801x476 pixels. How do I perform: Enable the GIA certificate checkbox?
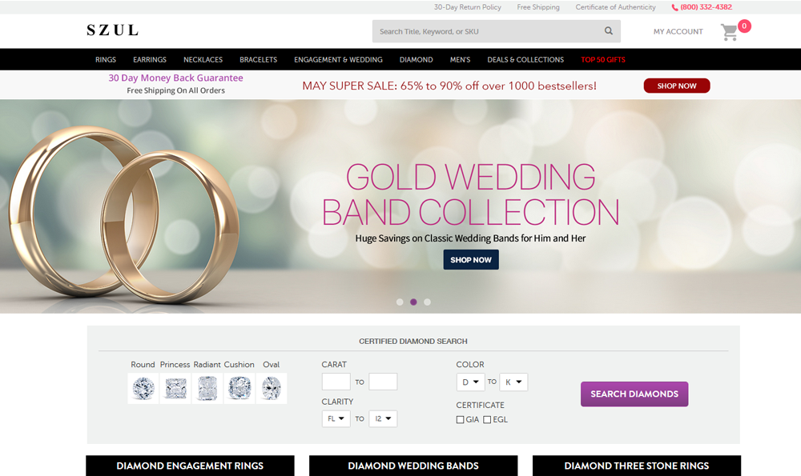coord(460,419)
